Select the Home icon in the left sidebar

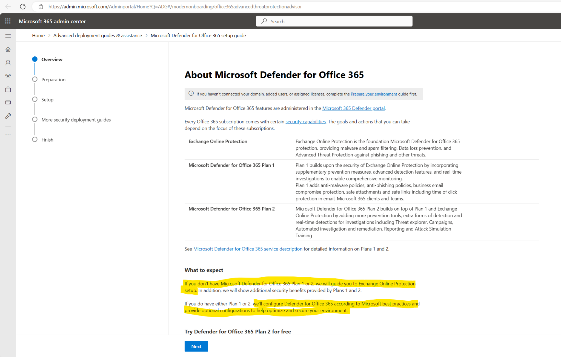8,49
